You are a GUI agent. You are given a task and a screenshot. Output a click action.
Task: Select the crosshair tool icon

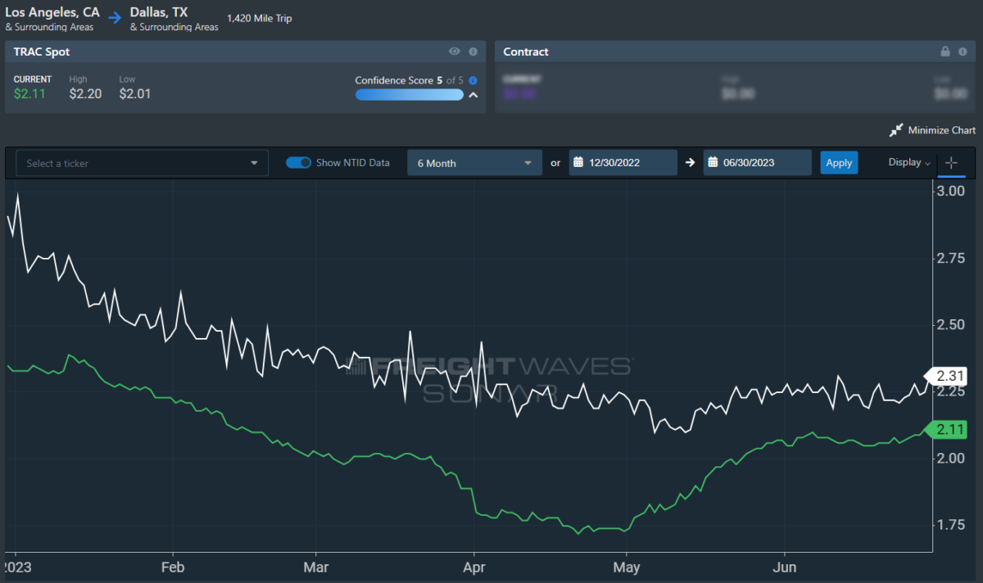click(x=951, y=163)
